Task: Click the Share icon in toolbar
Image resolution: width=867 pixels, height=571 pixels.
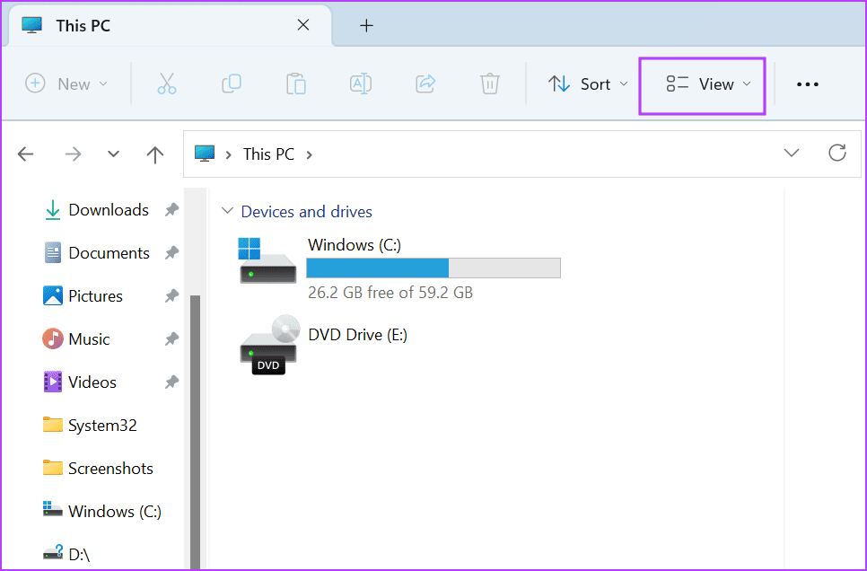Action: tap(425, 84)
